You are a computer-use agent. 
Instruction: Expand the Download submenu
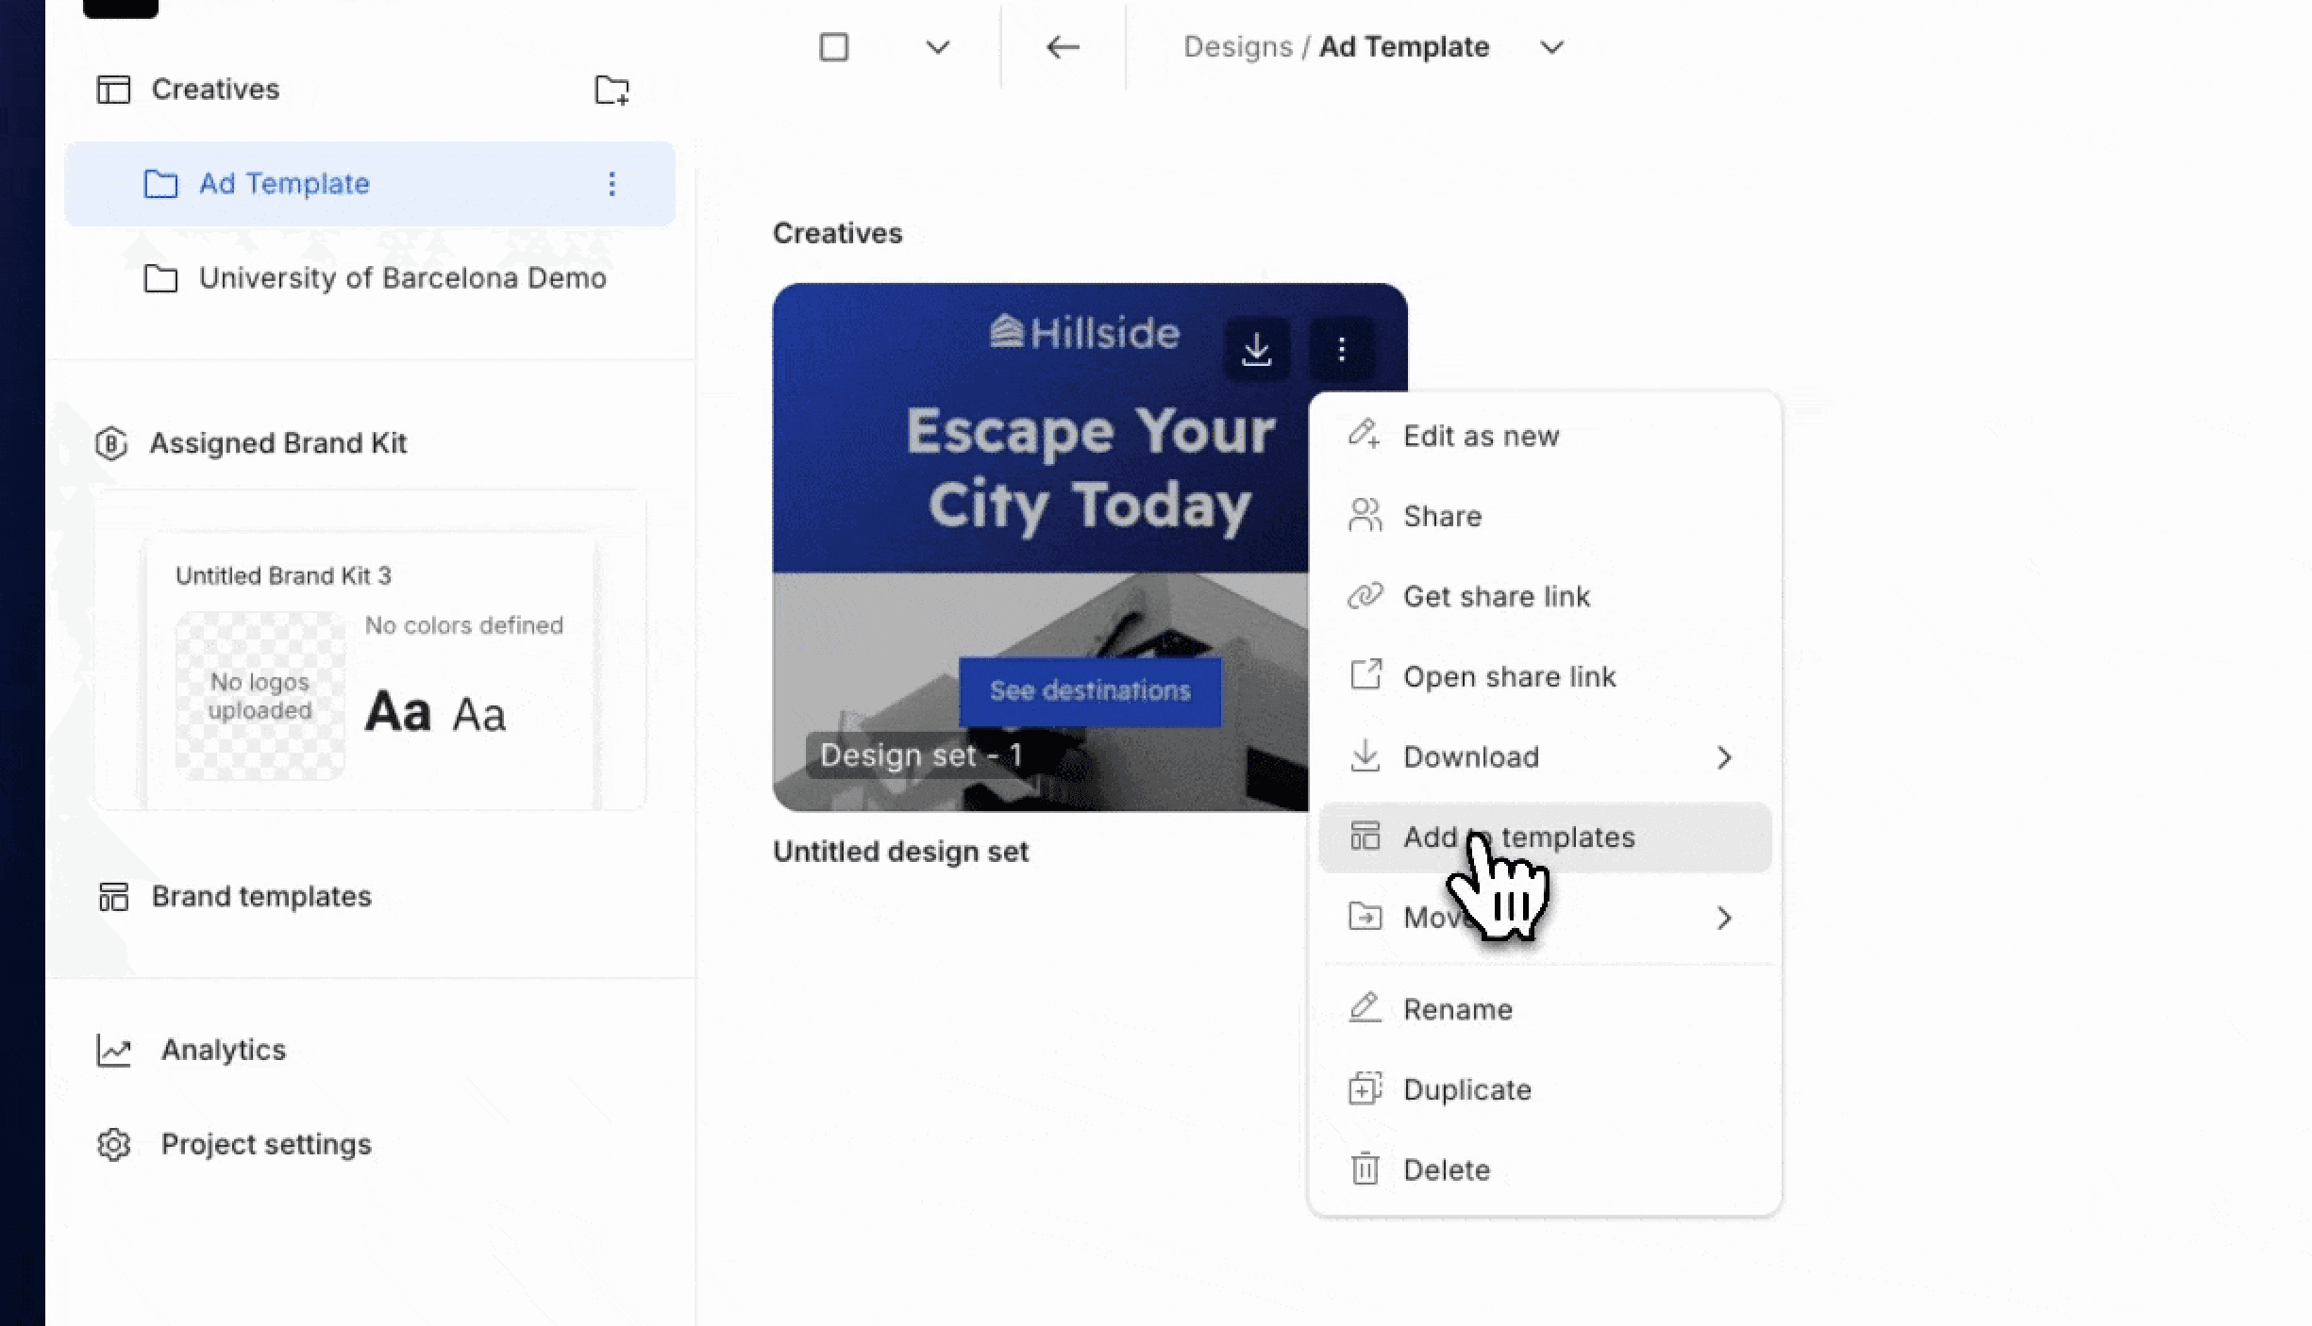click(x=1726, y=757)
